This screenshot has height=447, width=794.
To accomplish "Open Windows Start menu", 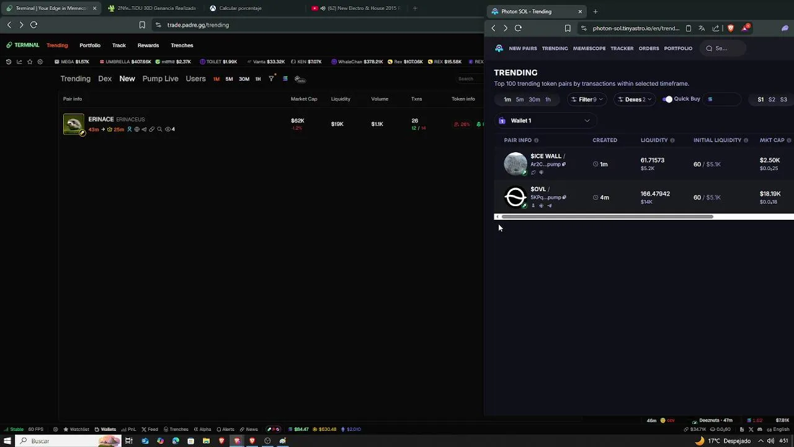I will pyautogui.click(x=7, y=441).
